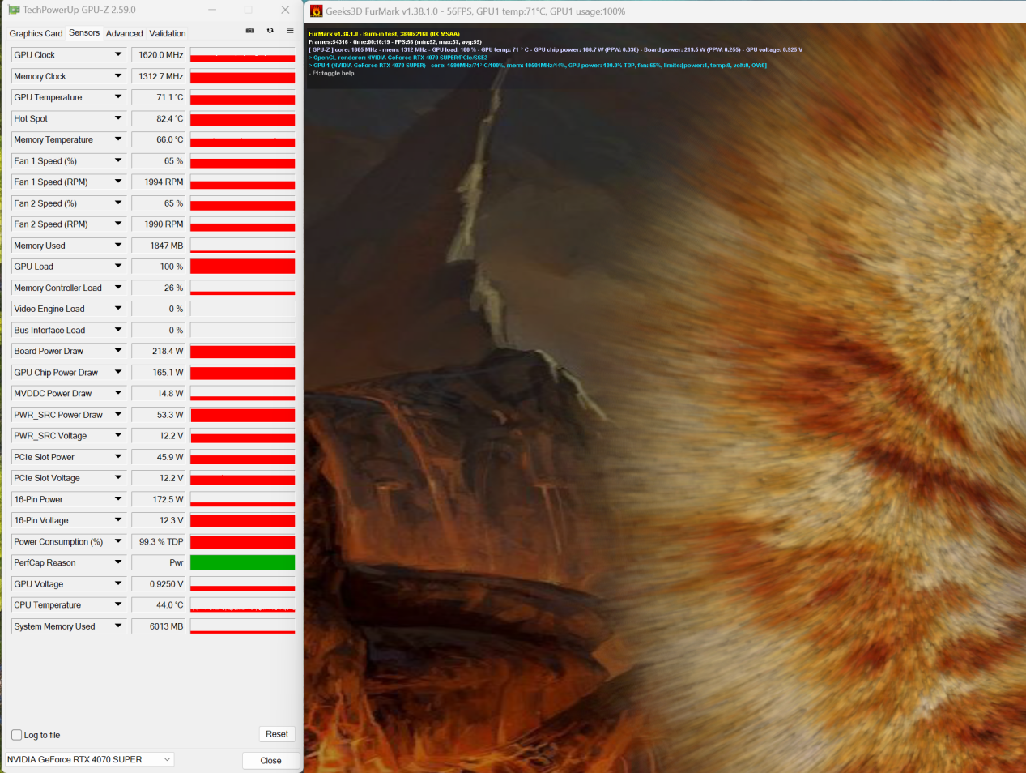This screenshot has width=1026, height=773.
Task: Open PCIe Slot Power dropdown arrow
Action: (x=118, y=457)
